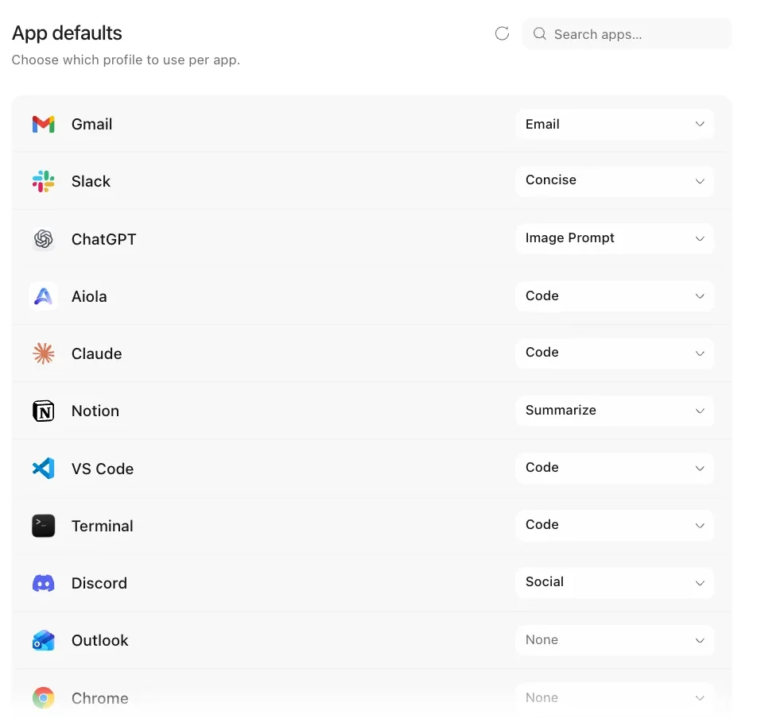Open Gmail's Email profile dropdown
Viewport: 757px width, 718px height.
tap(615, 125)
